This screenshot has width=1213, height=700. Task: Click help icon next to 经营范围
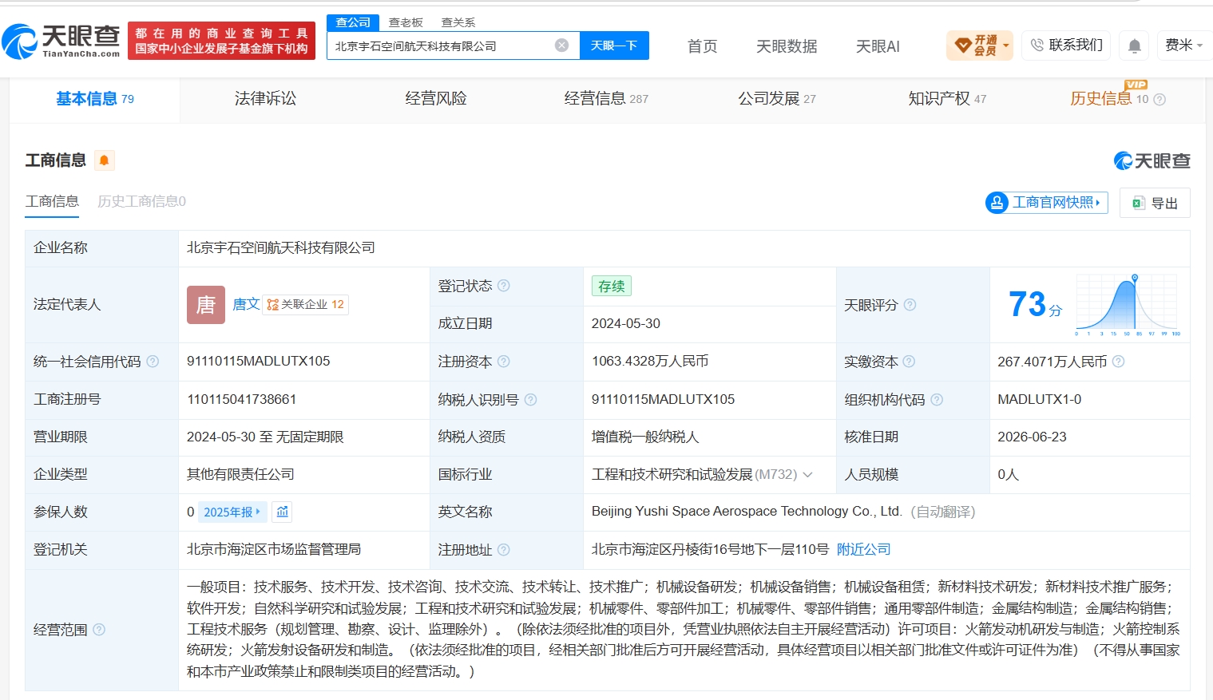click(x=99, y=630)
